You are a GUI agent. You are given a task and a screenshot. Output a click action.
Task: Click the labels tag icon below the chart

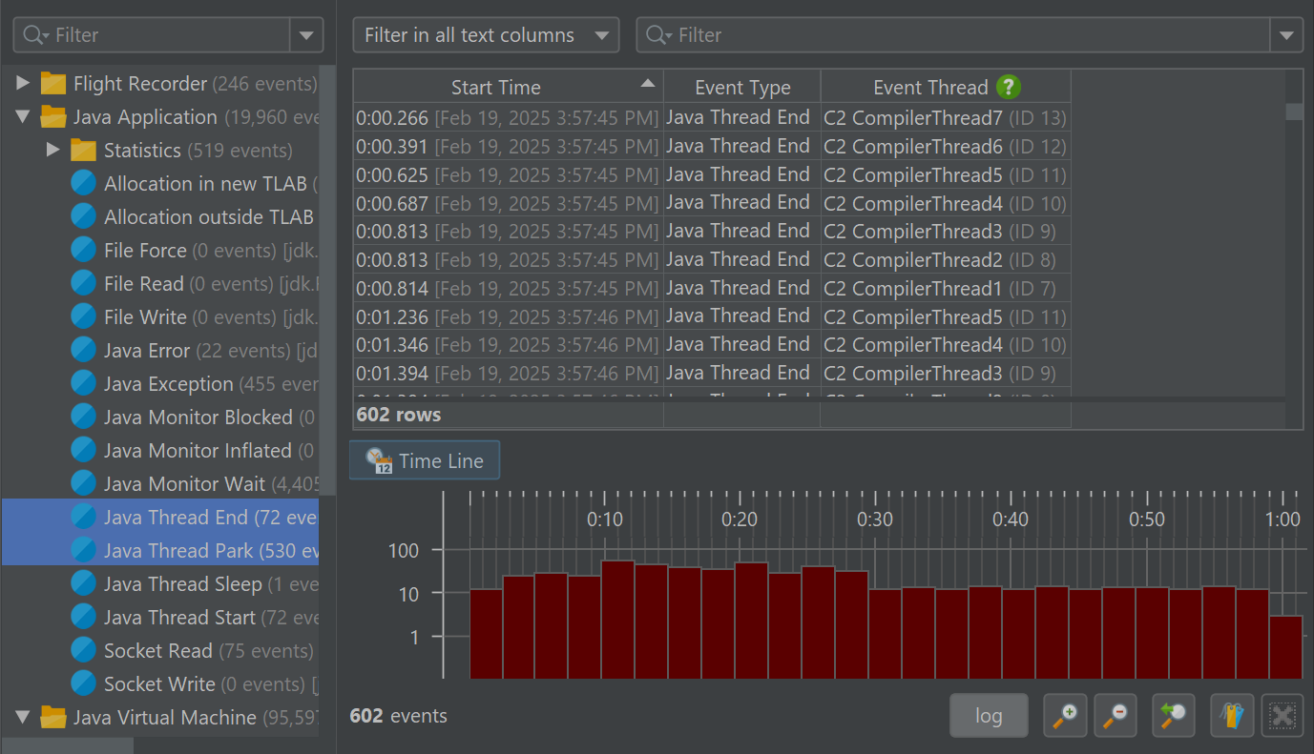point(1232,715)
